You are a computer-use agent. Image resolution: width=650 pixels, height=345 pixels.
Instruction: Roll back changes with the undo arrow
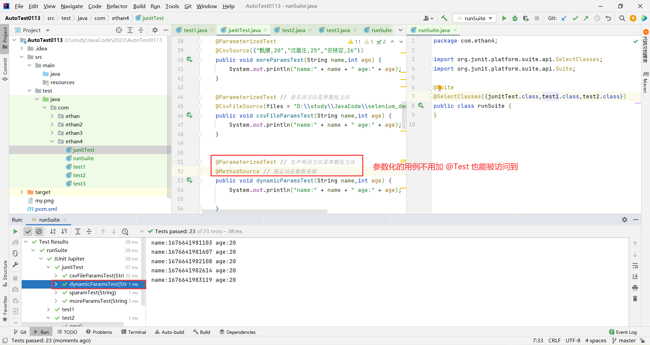[x=608, y=18]
